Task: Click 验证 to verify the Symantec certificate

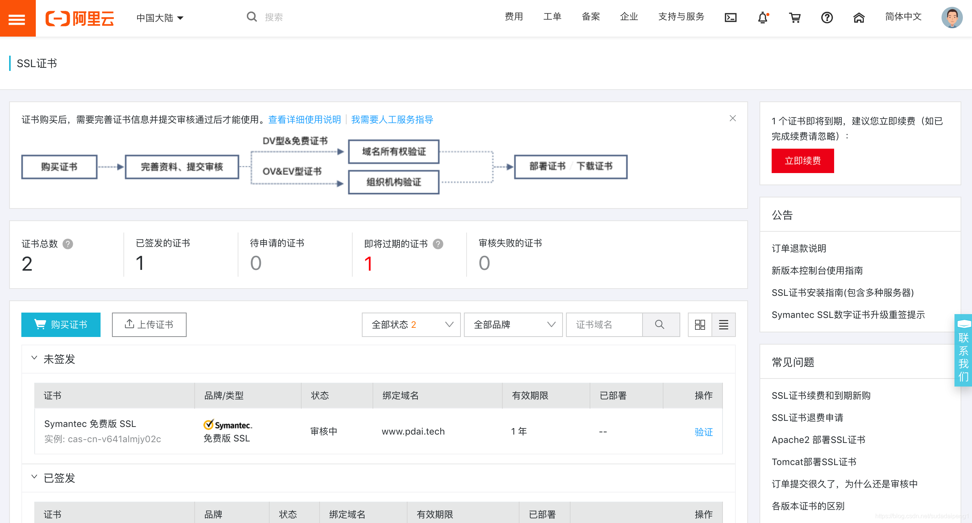Action: point(703,432)
